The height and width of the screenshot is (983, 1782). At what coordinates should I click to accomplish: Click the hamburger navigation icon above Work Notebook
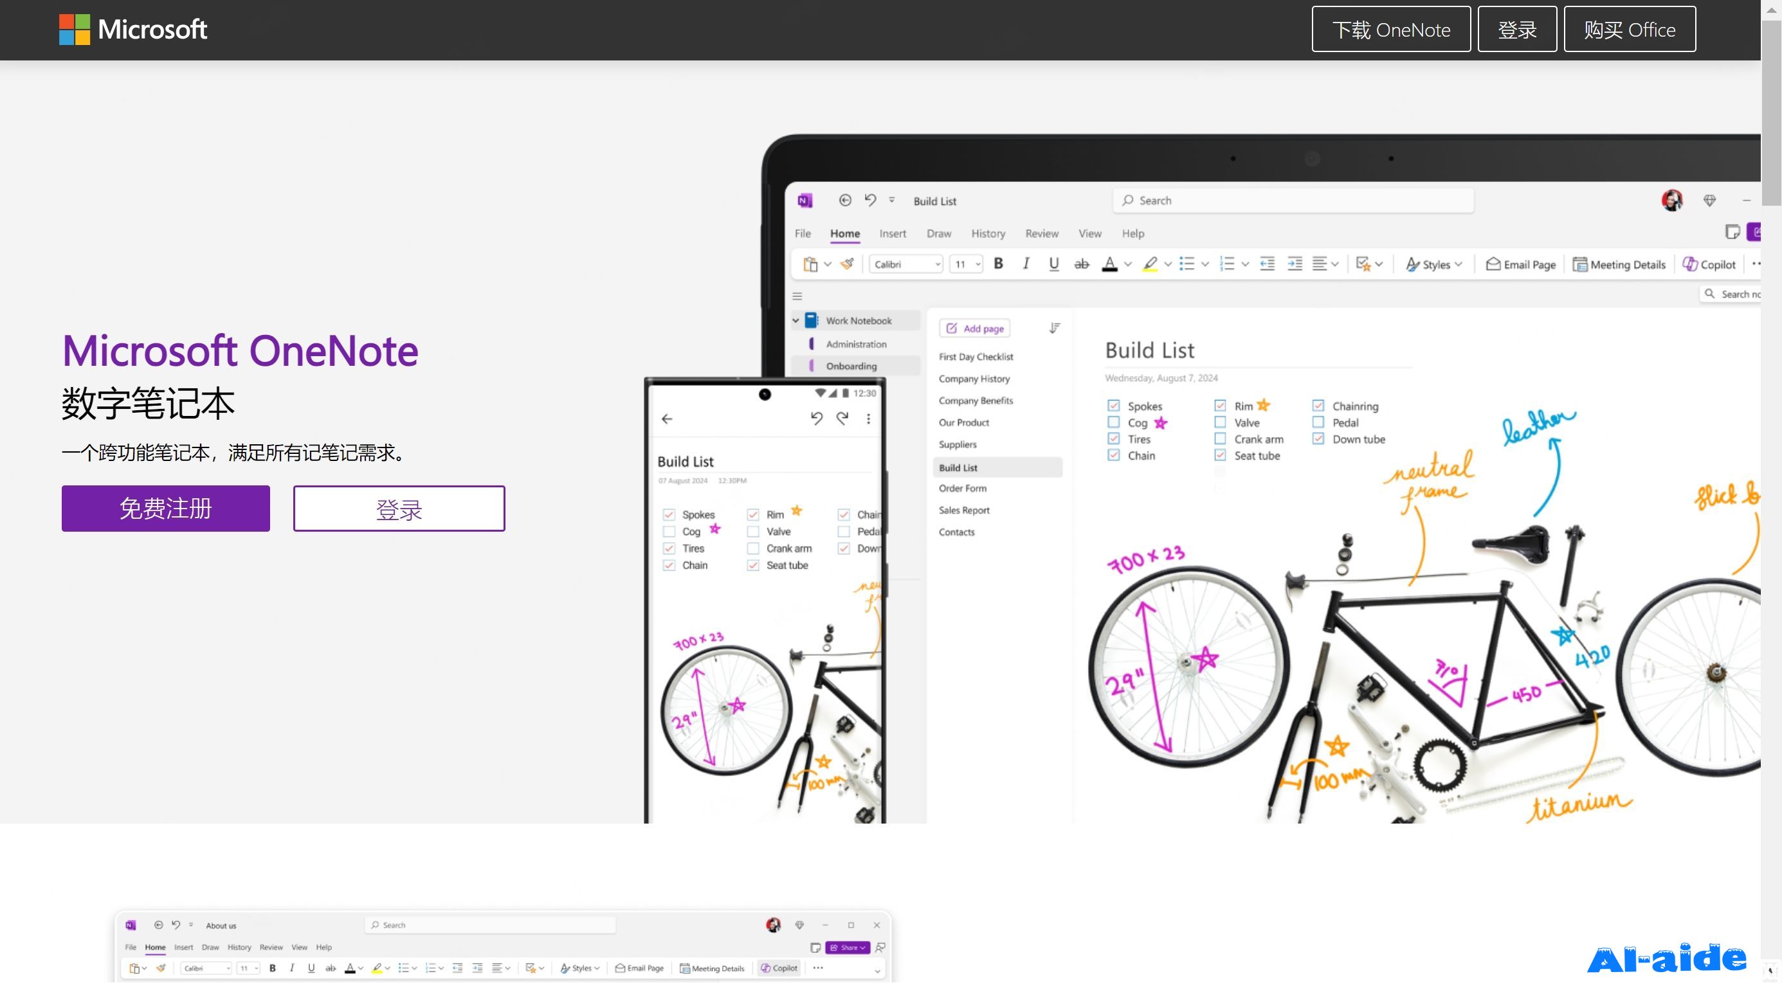coord(797,296)
